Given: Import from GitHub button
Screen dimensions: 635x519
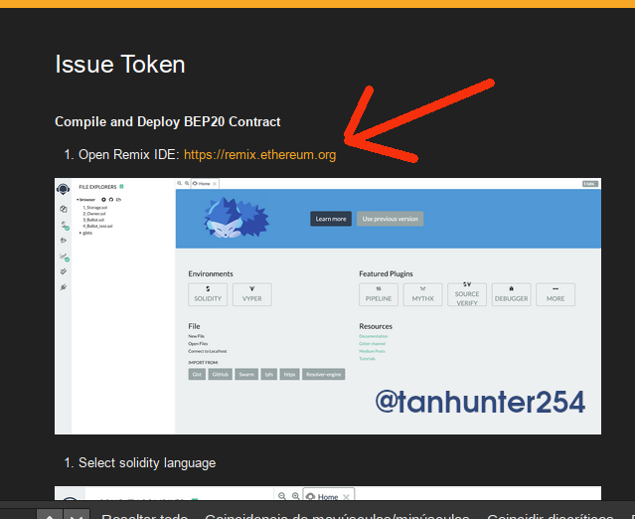Looking at the screenshot, I should pos(221,375).
